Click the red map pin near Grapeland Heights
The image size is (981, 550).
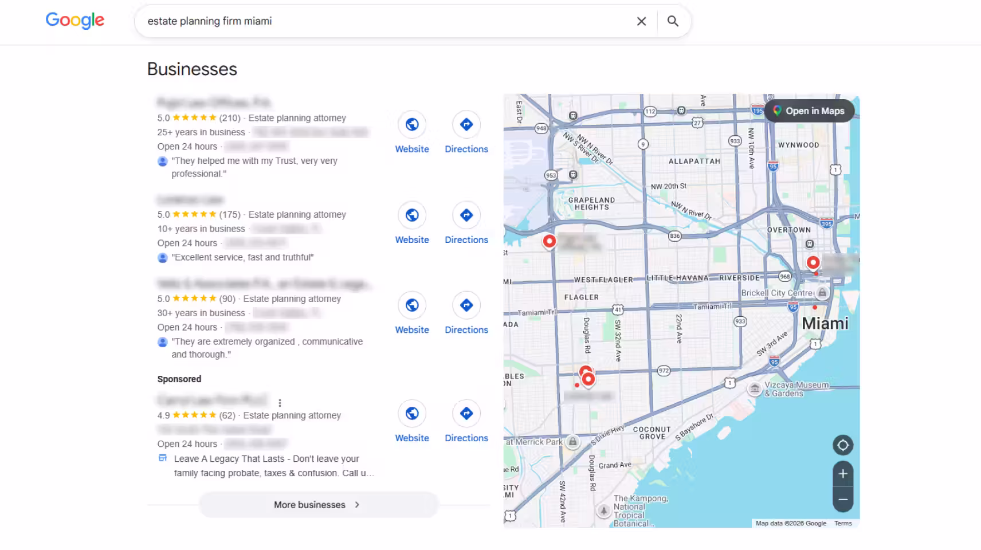click(549, 241)
